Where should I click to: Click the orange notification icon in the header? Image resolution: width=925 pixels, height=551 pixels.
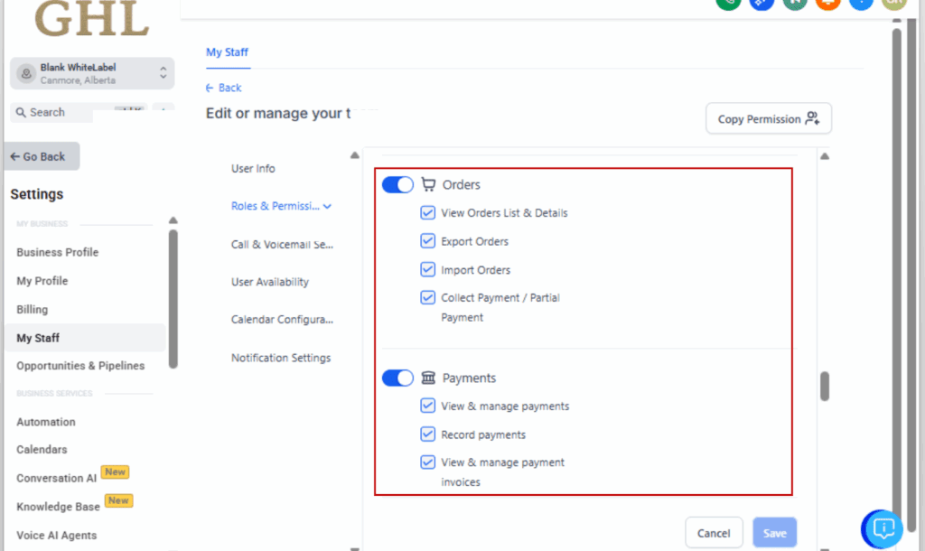click(x=827, y=4)
